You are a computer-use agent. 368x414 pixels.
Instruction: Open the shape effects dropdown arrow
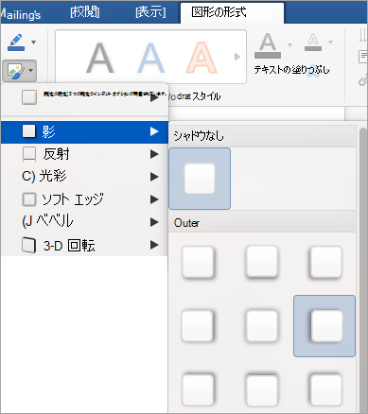coord(31,71)
